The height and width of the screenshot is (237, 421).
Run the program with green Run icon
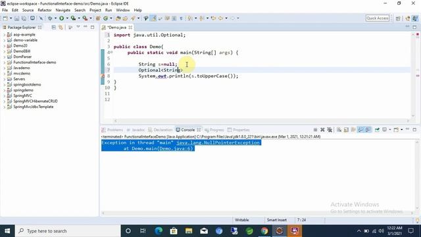coord(61,18)
